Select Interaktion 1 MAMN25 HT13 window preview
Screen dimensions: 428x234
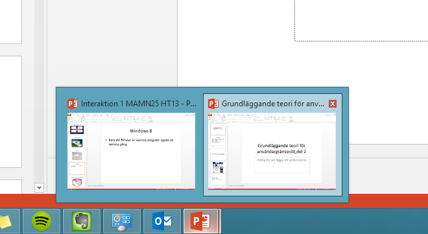[131, 152]
